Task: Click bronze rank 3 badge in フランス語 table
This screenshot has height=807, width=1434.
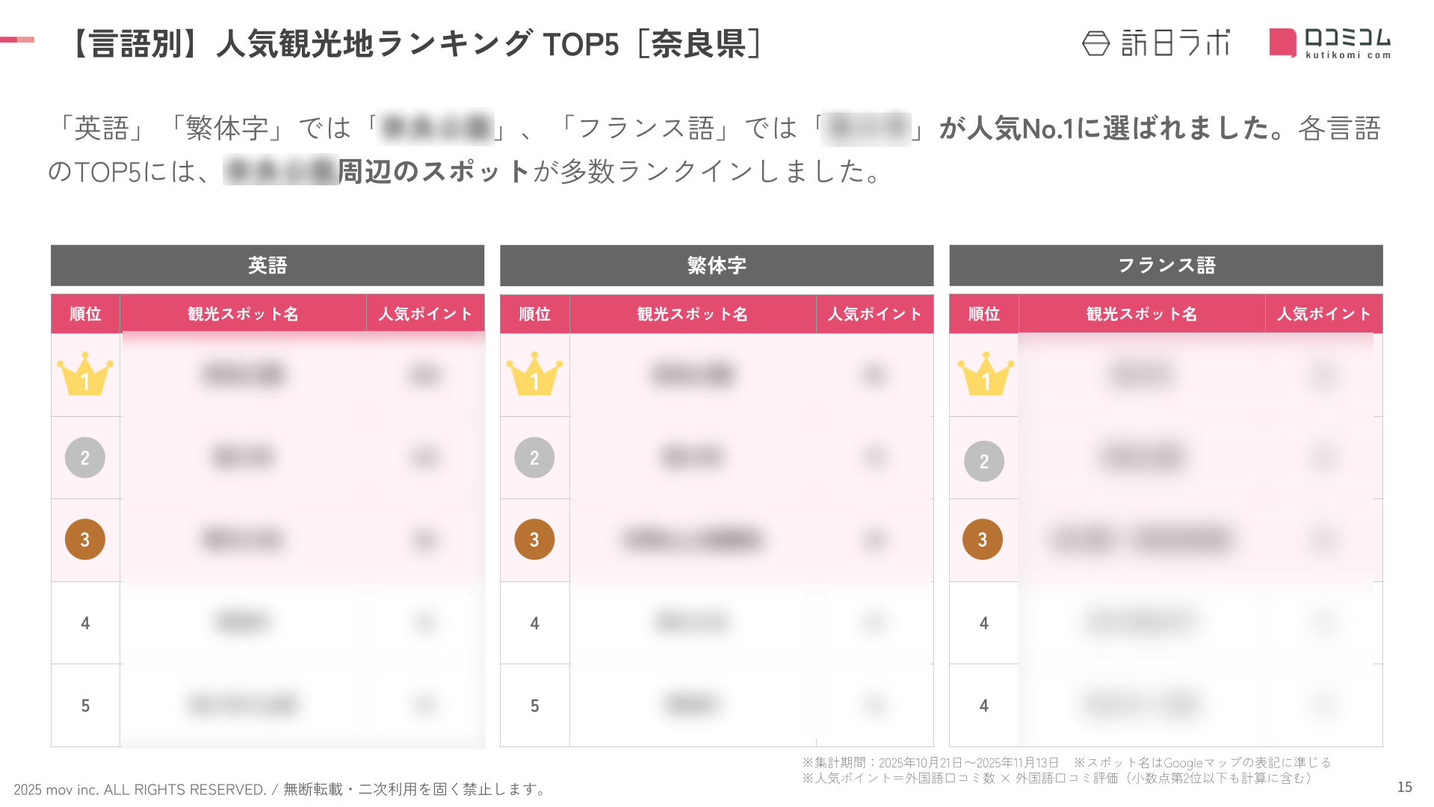Action: pos(983,539)
